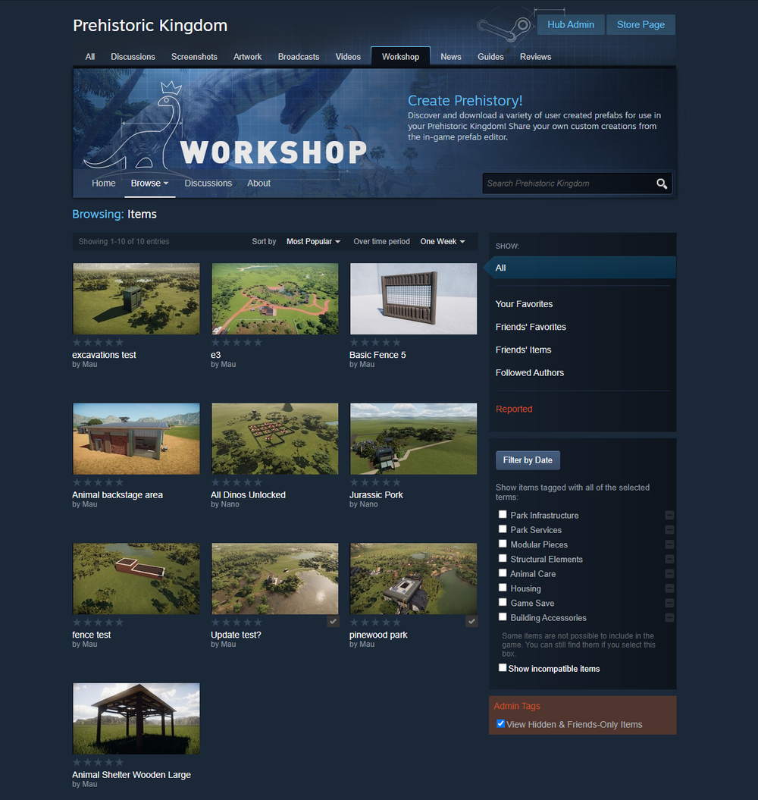Open the Animal backstage area thumbnail

pos(136,439)
